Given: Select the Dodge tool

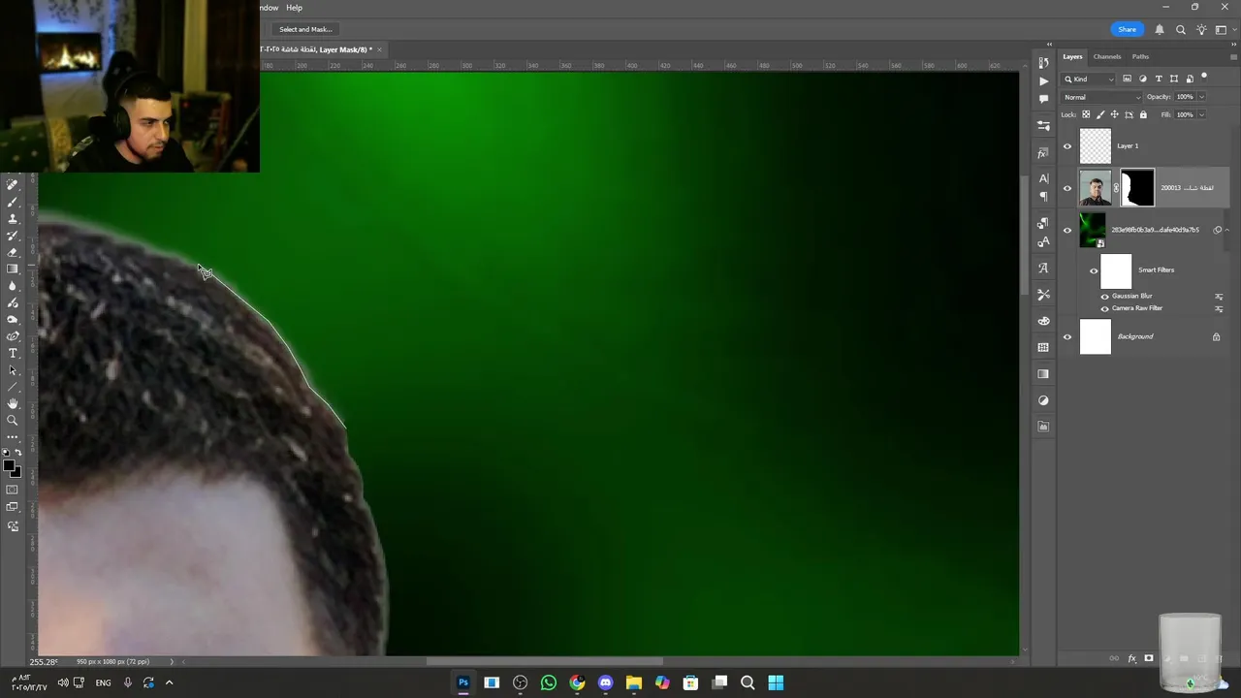Looking at the screenshot, I should point(13,319).
